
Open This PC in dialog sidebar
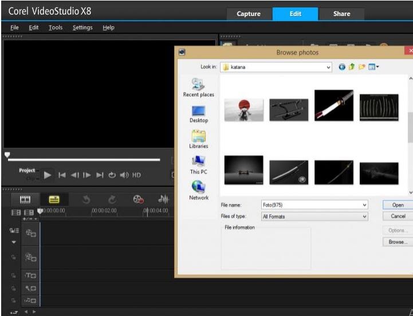click(x=199, y=165)
